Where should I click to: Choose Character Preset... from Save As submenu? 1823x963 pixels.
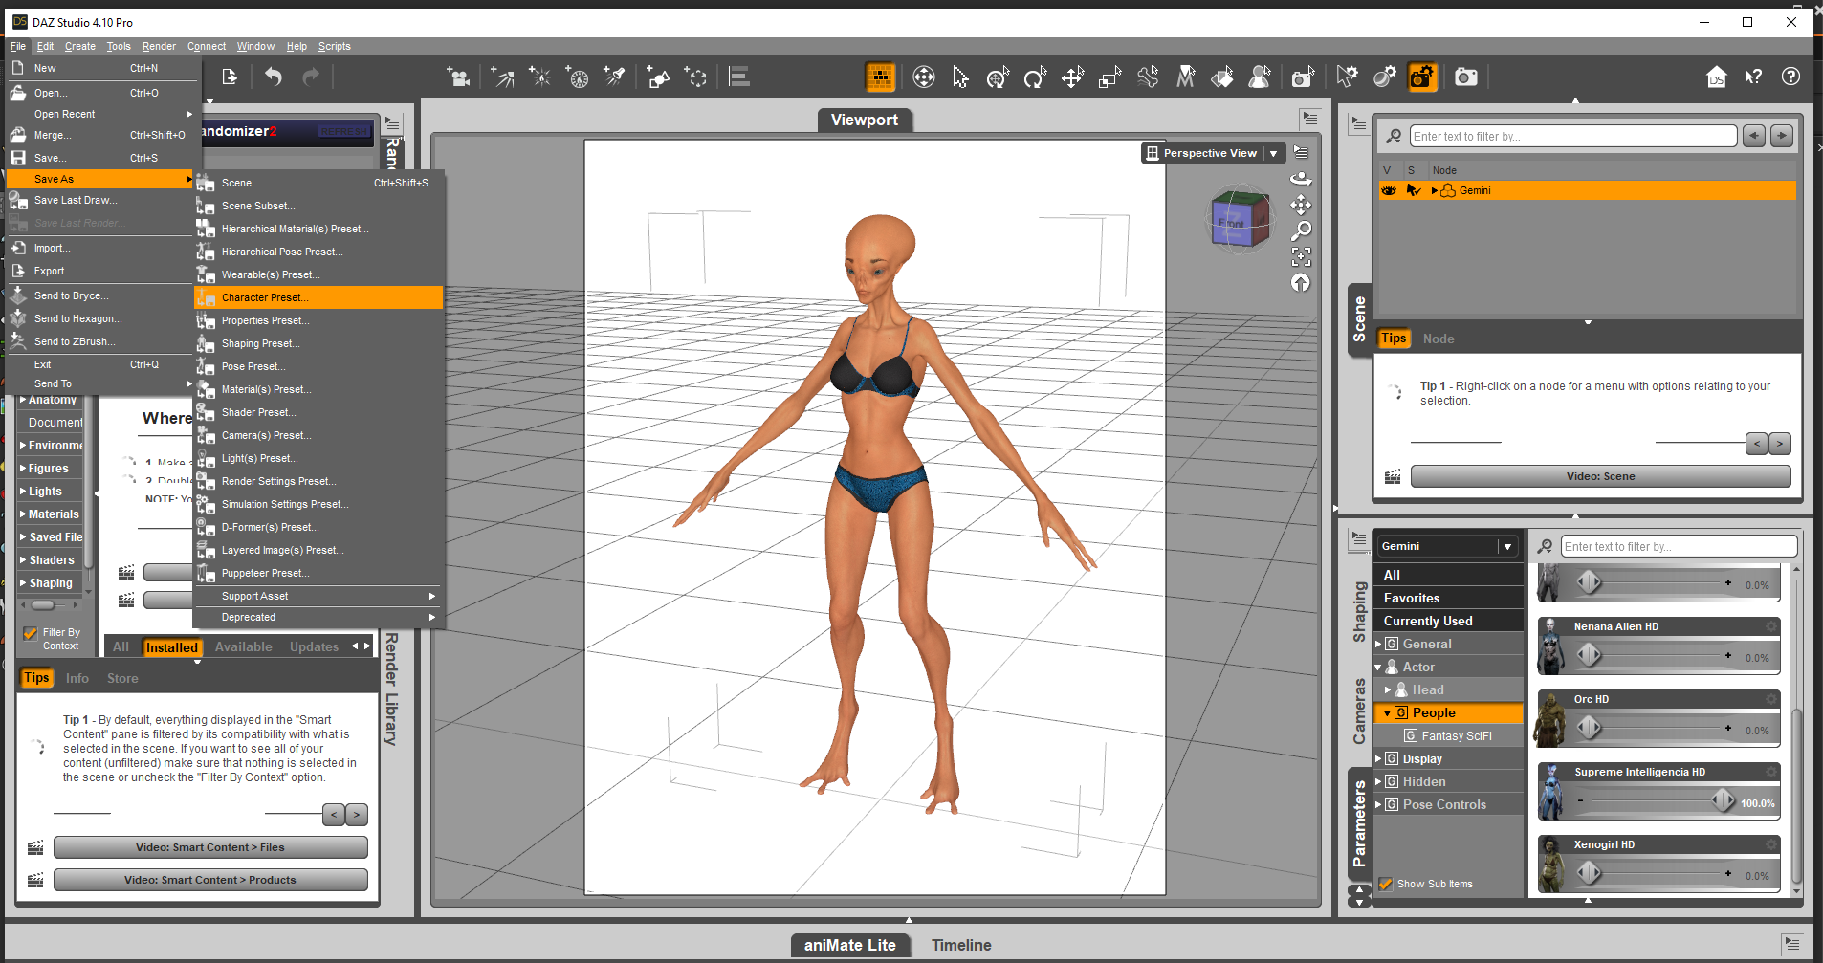click(x=318, y=297)
